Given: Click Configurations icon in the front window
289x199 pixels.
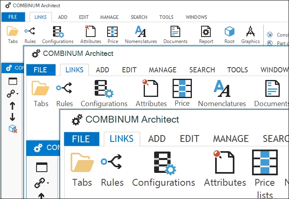Looking at the screenshot, I should (165, 163).
